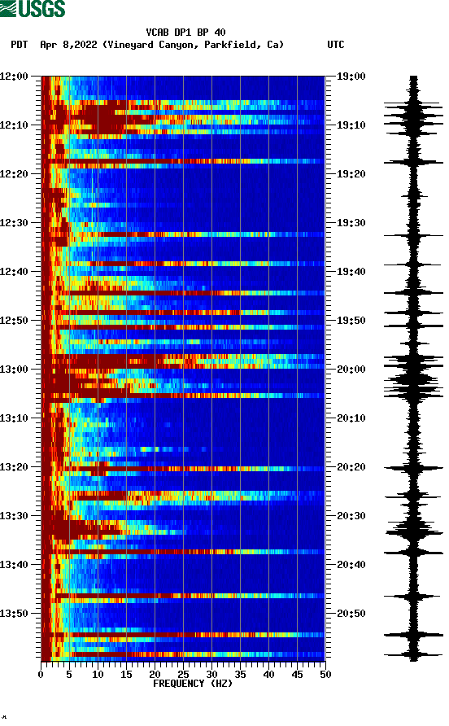Click the 5 Hz frequency tick label
The image size is (449, 726).
coord(69,675)
